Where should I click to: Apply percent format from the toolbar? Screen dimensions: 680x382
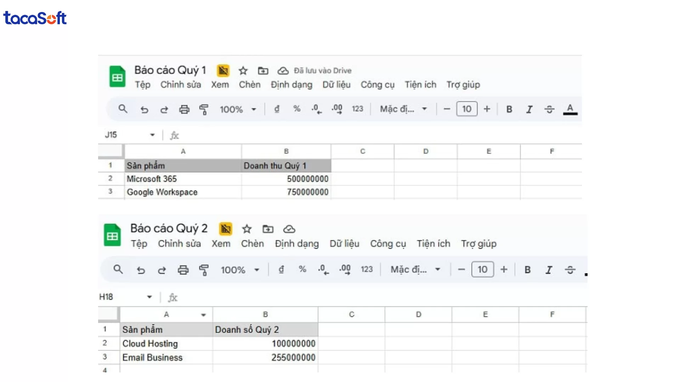(297, 109)
